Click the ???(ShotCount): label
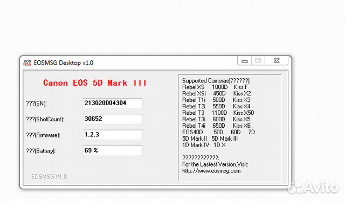Screen dimensions: 345x201 coord(45,119)
